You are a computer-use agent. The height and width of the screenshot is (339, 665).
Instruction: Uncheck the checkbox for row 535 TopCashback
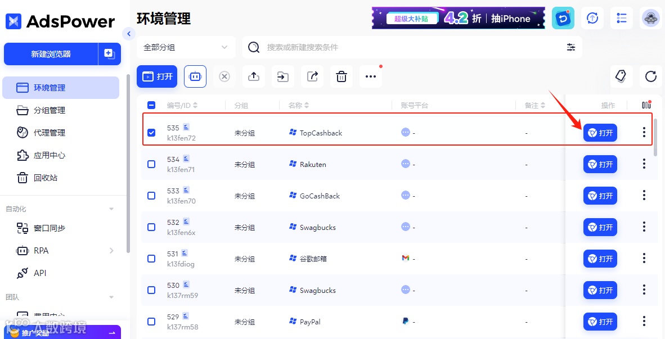151,133
